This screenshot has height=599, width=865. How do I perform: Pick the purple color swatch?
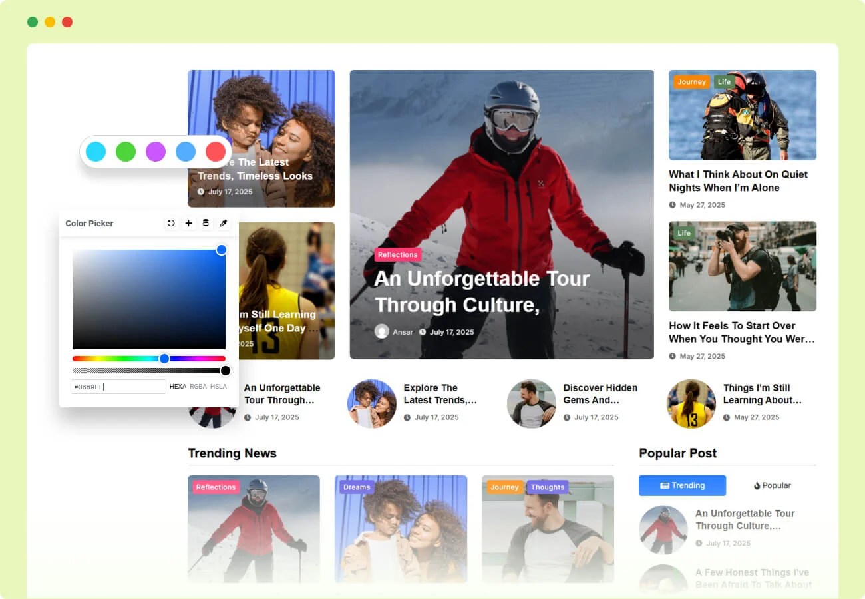[x=156, y=152]
